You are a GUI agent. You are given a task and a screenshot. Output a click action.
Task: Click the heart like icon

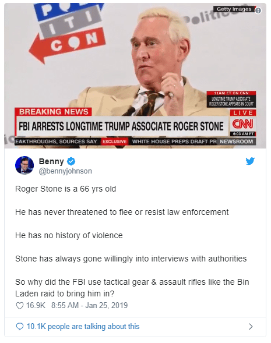(20, 306)
